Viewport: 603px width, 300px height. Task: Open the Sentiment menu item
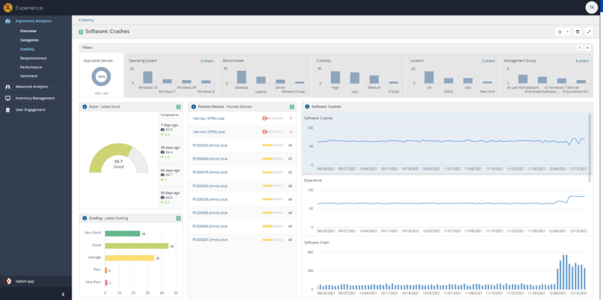[x=29, y=76]
